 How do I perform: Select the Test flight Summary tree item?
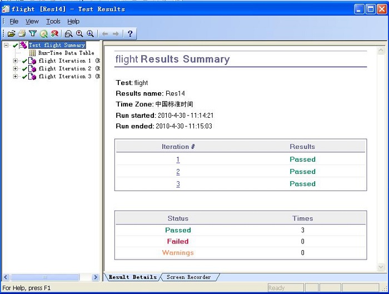click(57, 46)
